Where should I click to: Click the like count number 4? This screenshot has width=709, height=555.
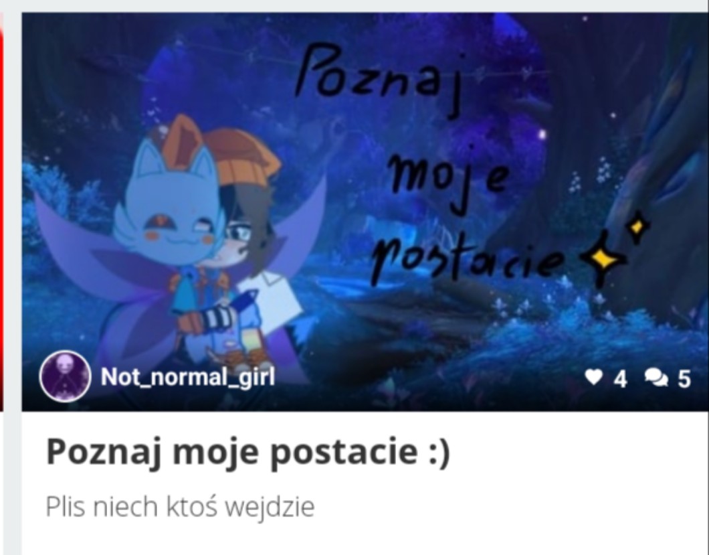coord(620,378)
